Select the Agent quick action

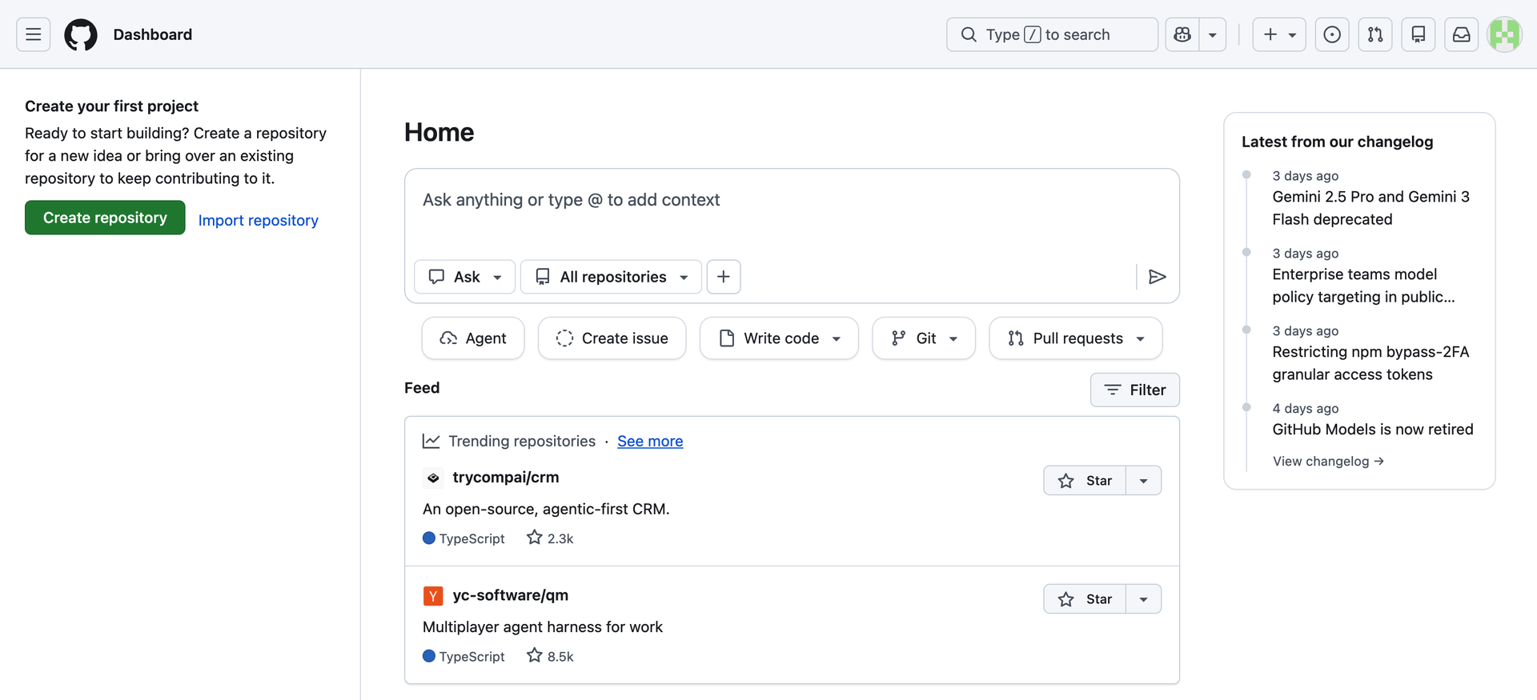click(x=473, y=338)
